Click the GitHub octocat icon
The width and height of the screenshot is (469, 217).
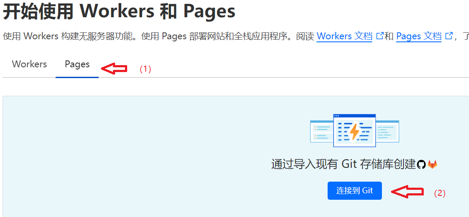point(421,164)
